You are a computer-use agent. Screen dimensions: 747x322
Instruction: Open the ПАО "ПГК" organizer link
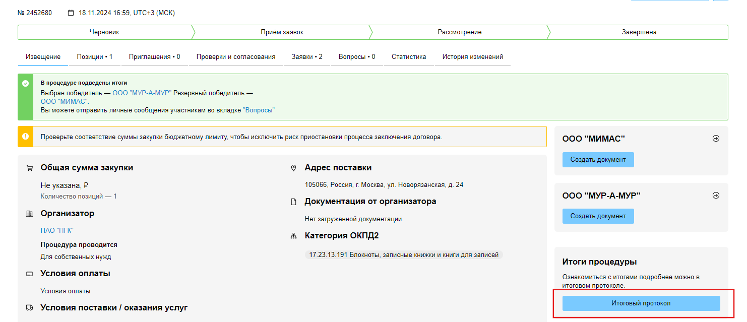(57, 230)
